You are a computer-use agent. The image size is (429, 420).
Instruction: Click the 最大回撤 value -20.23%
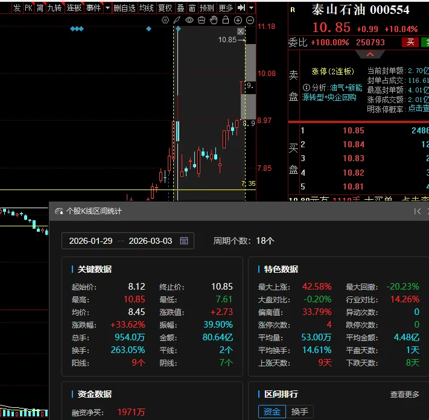[x=402, y=287]
